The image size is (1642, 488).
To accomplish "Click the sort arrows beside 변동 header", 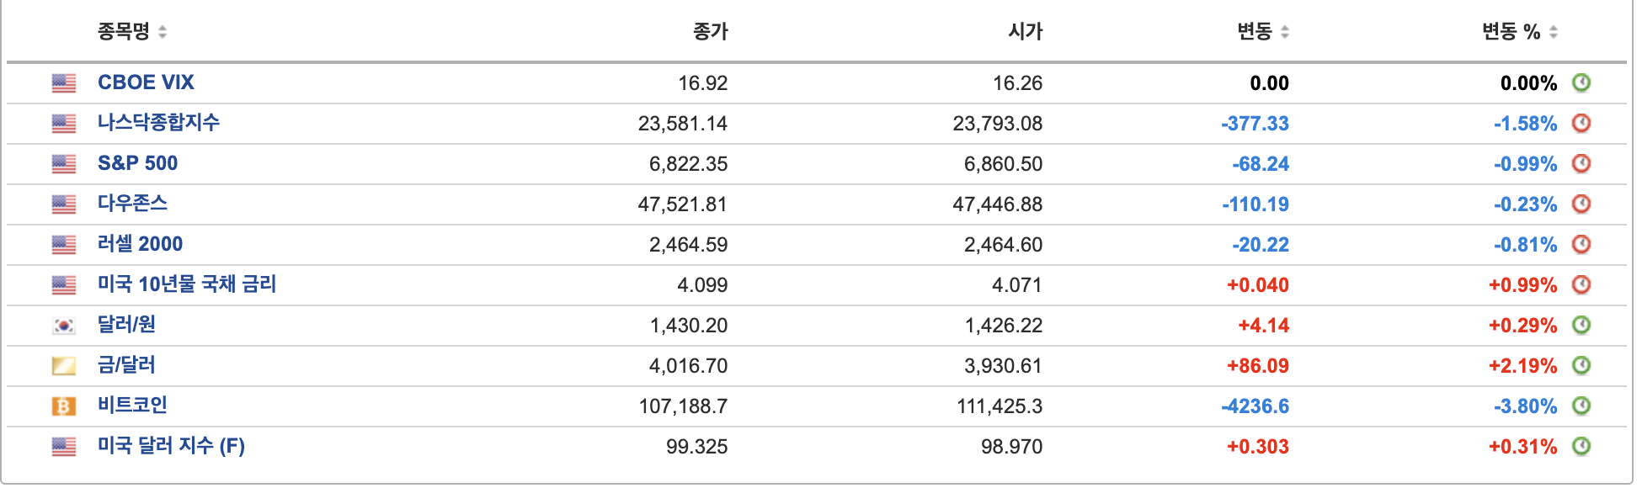I will (x=1286, y=32).
